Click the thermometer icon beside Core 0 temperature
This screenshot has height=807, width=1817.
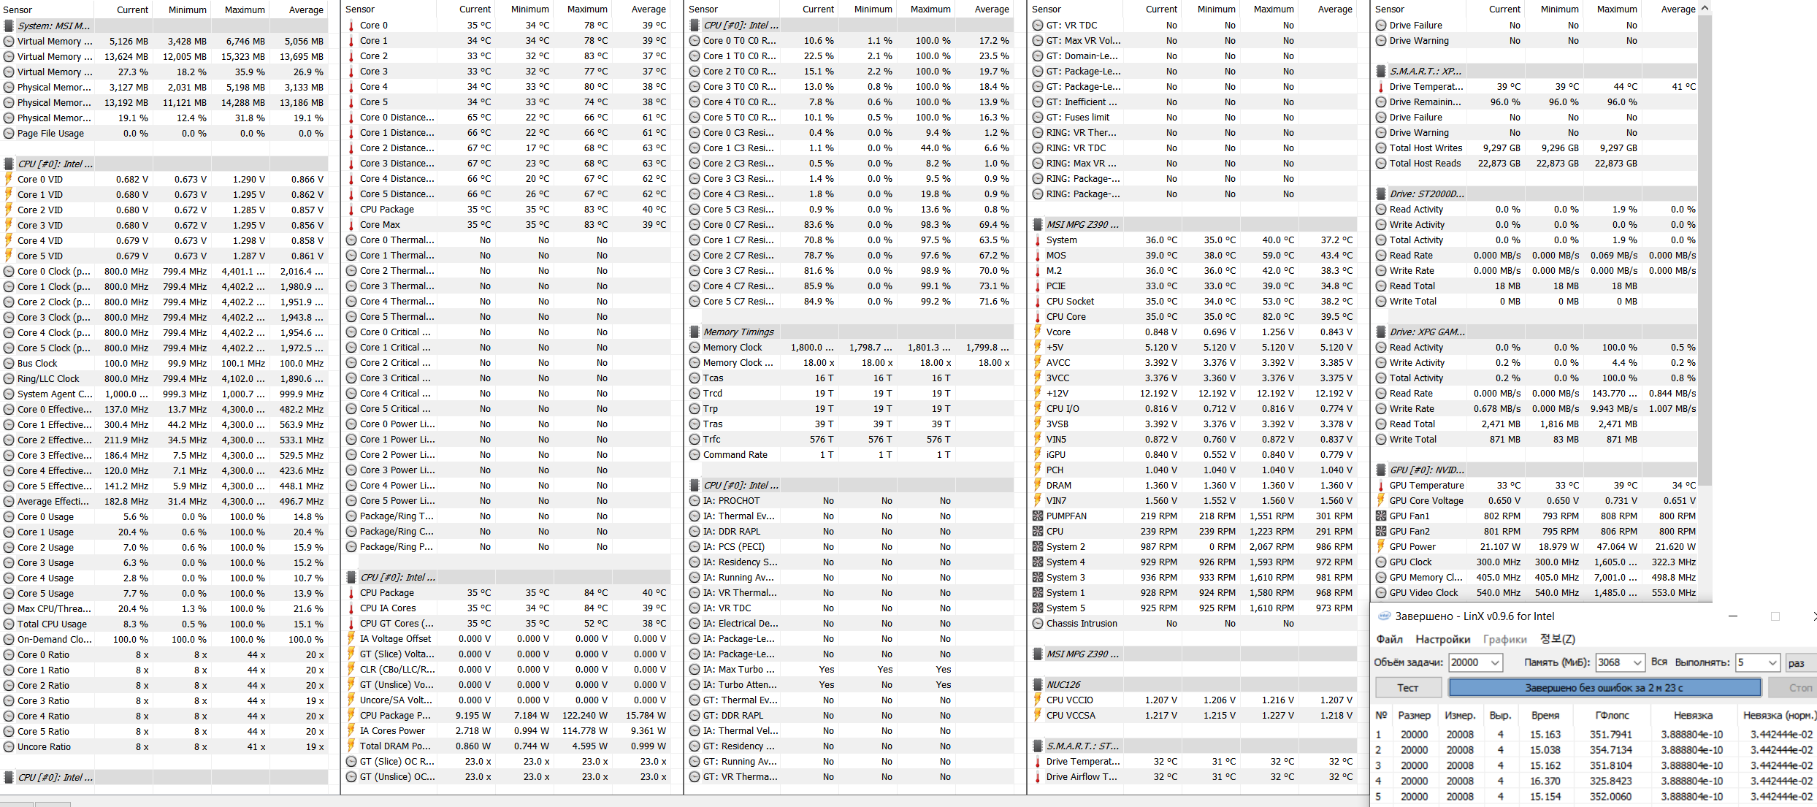(351, 26)
